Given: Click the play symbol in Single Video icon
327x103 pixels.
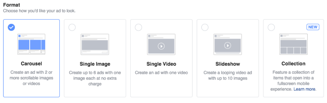Looking at the screenshot, I should pos(161,46).
